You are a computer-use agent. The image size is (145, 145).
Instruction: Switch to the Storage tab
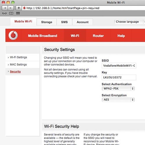click(47, 22)
